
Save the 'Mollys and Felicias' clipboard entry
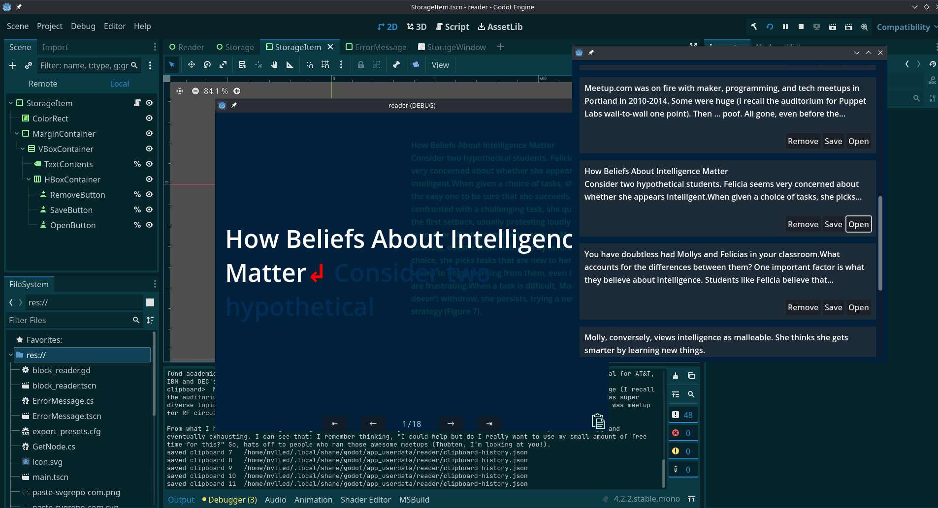click(833, 307)
